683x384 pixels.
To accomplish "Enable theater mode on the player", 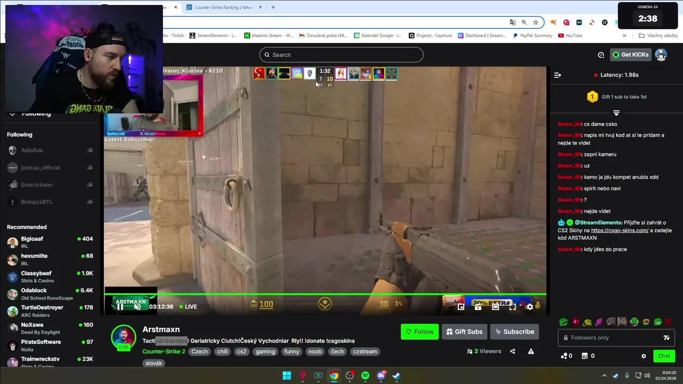I will click(x=495, y=307).
